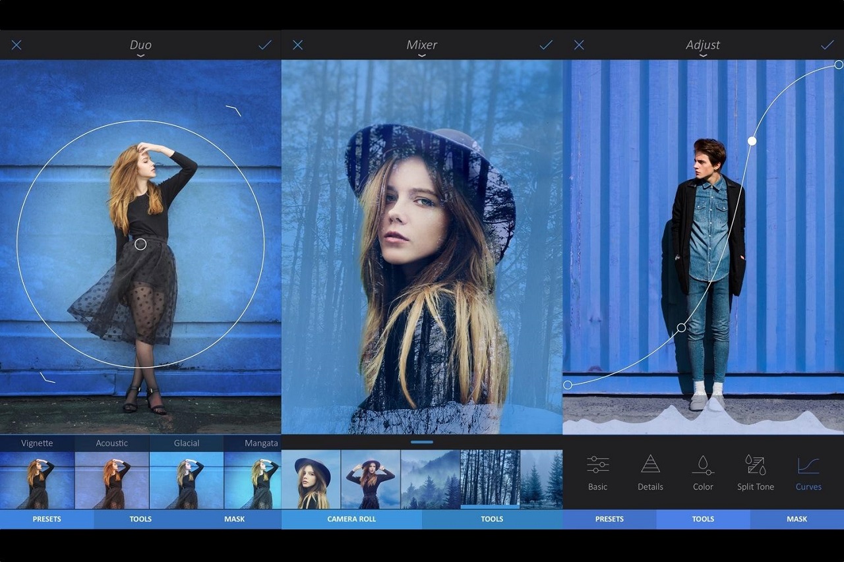Expand the Duo title dropdown chevron
Image resolution: width=844 pixels, height=562 pixels.
[140, 56]
